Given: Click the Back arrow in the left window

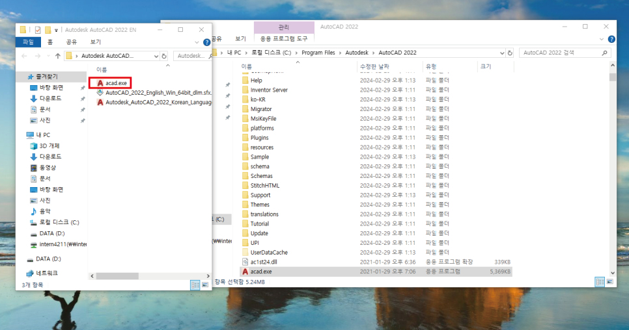Looking at the screenshot, I should tap(24, 56).
